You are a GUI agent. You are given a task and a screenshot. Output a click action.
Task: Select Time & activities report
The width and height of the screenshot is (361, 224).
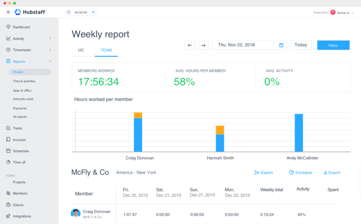24,81
